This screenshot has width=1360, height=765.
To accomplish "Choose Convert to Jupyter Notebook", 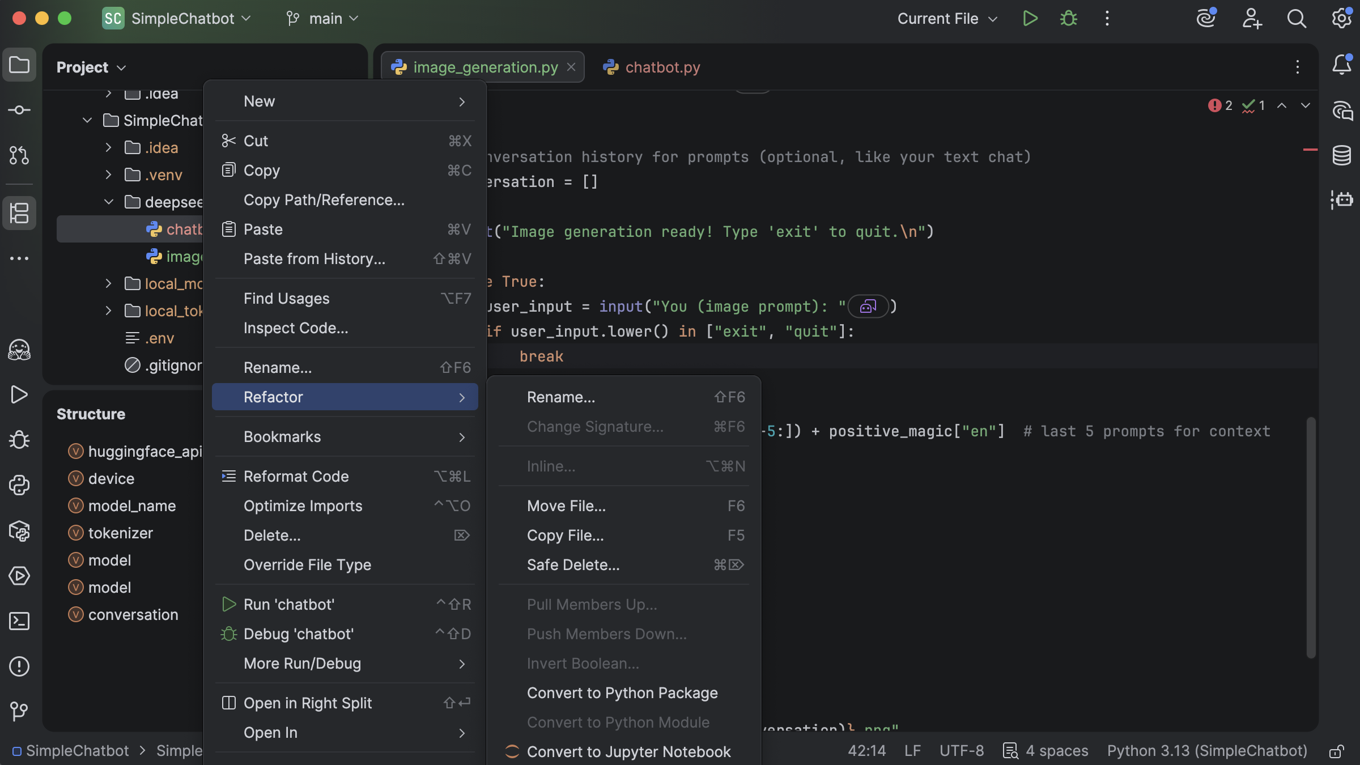I will coord(629,751).
